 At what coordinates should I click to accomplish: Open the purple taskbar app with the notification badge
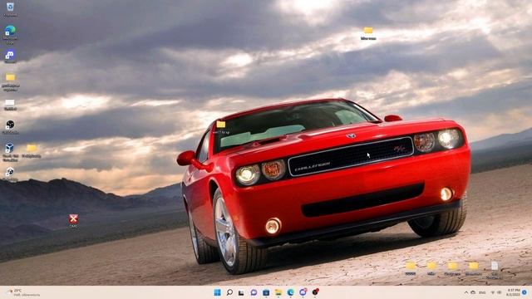coord(303,292)
